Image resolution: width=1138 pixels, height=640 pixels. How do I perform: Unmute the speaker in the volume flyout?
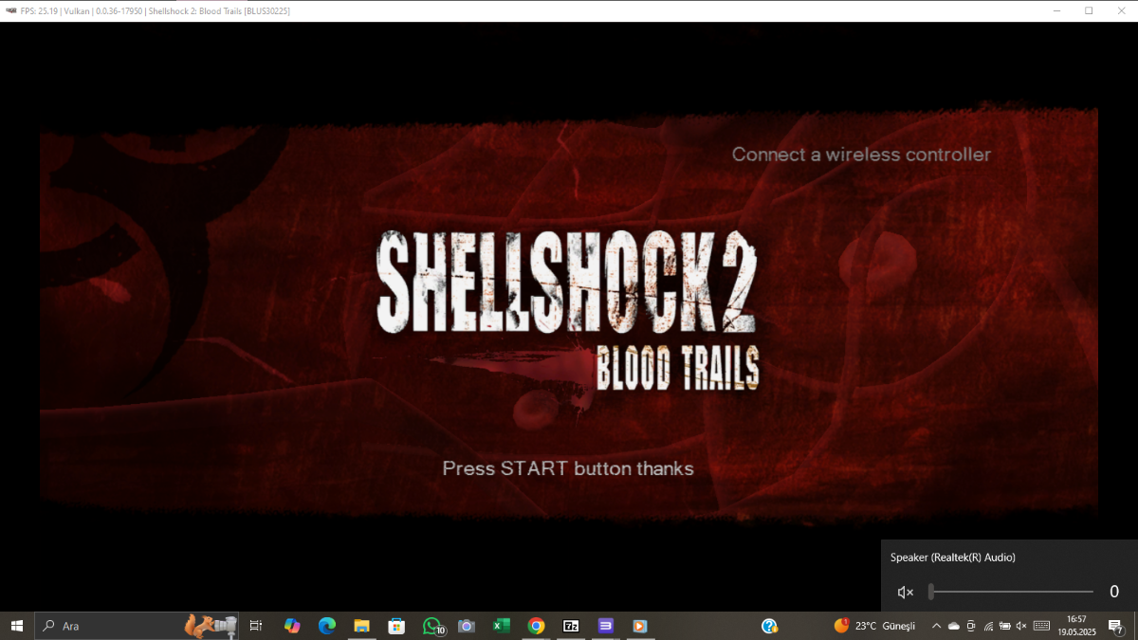(906, 593)
